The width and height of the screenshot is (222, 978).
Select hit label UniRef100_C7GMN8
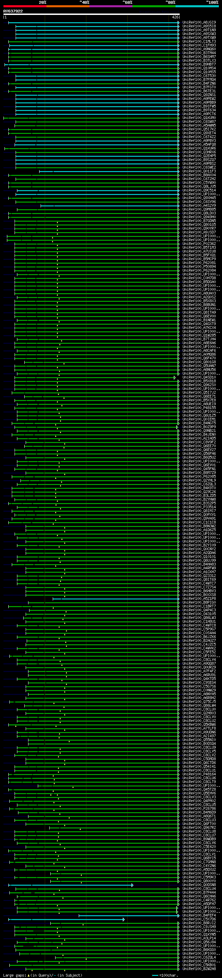click(x=199, y=862)
